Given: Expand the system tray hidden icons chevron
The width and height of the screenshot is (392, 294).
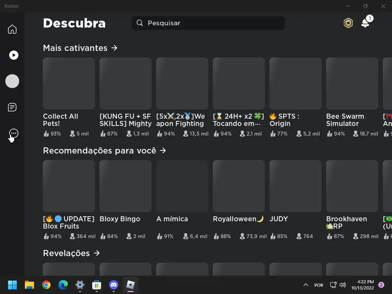Looking at the screenshot, I should pyautogui.click(x=305, y=285).
